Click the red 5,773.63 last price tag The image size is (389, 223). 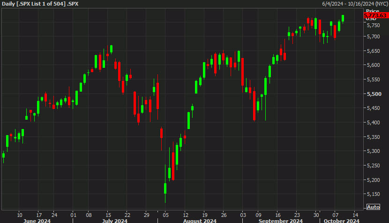point(375,15)
